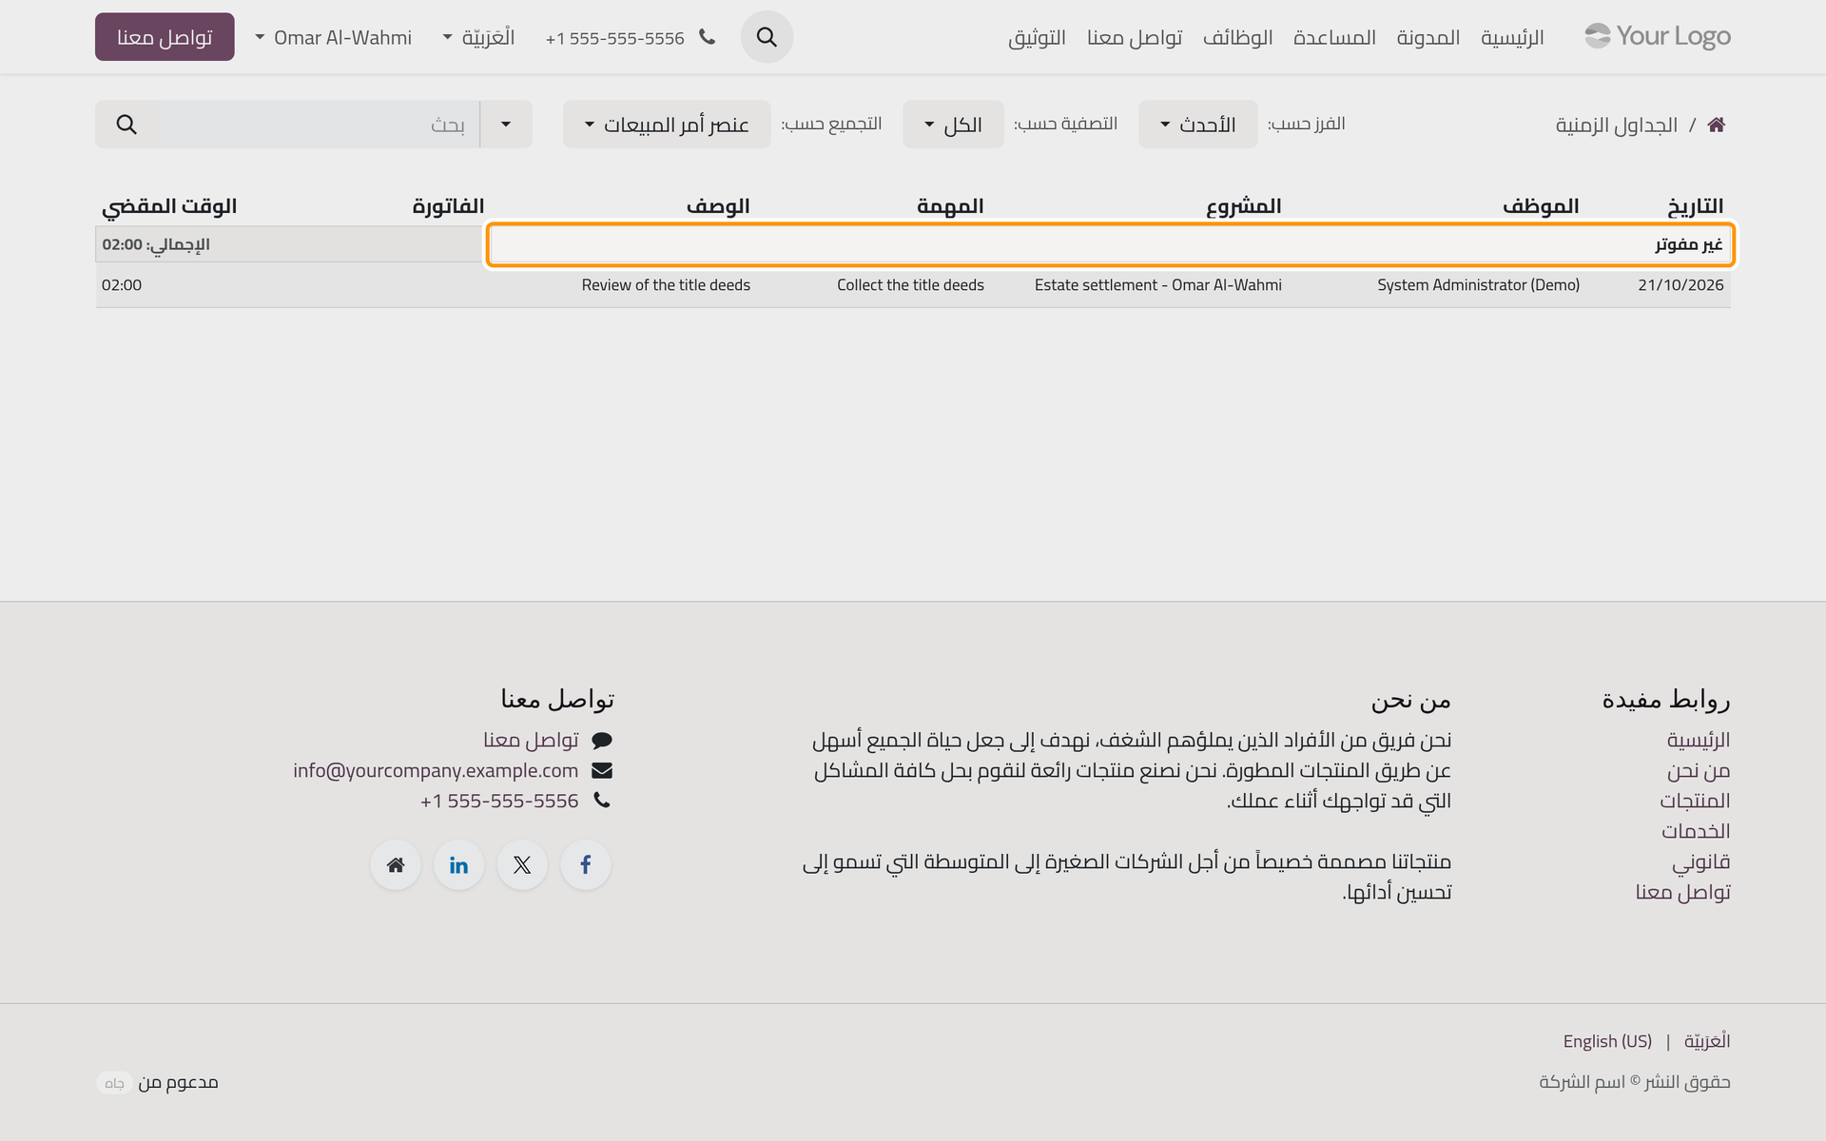Screen dimensions: 1826x1141
Task: Open المنتجات footer useful link
Action: tap(1695, 801)
